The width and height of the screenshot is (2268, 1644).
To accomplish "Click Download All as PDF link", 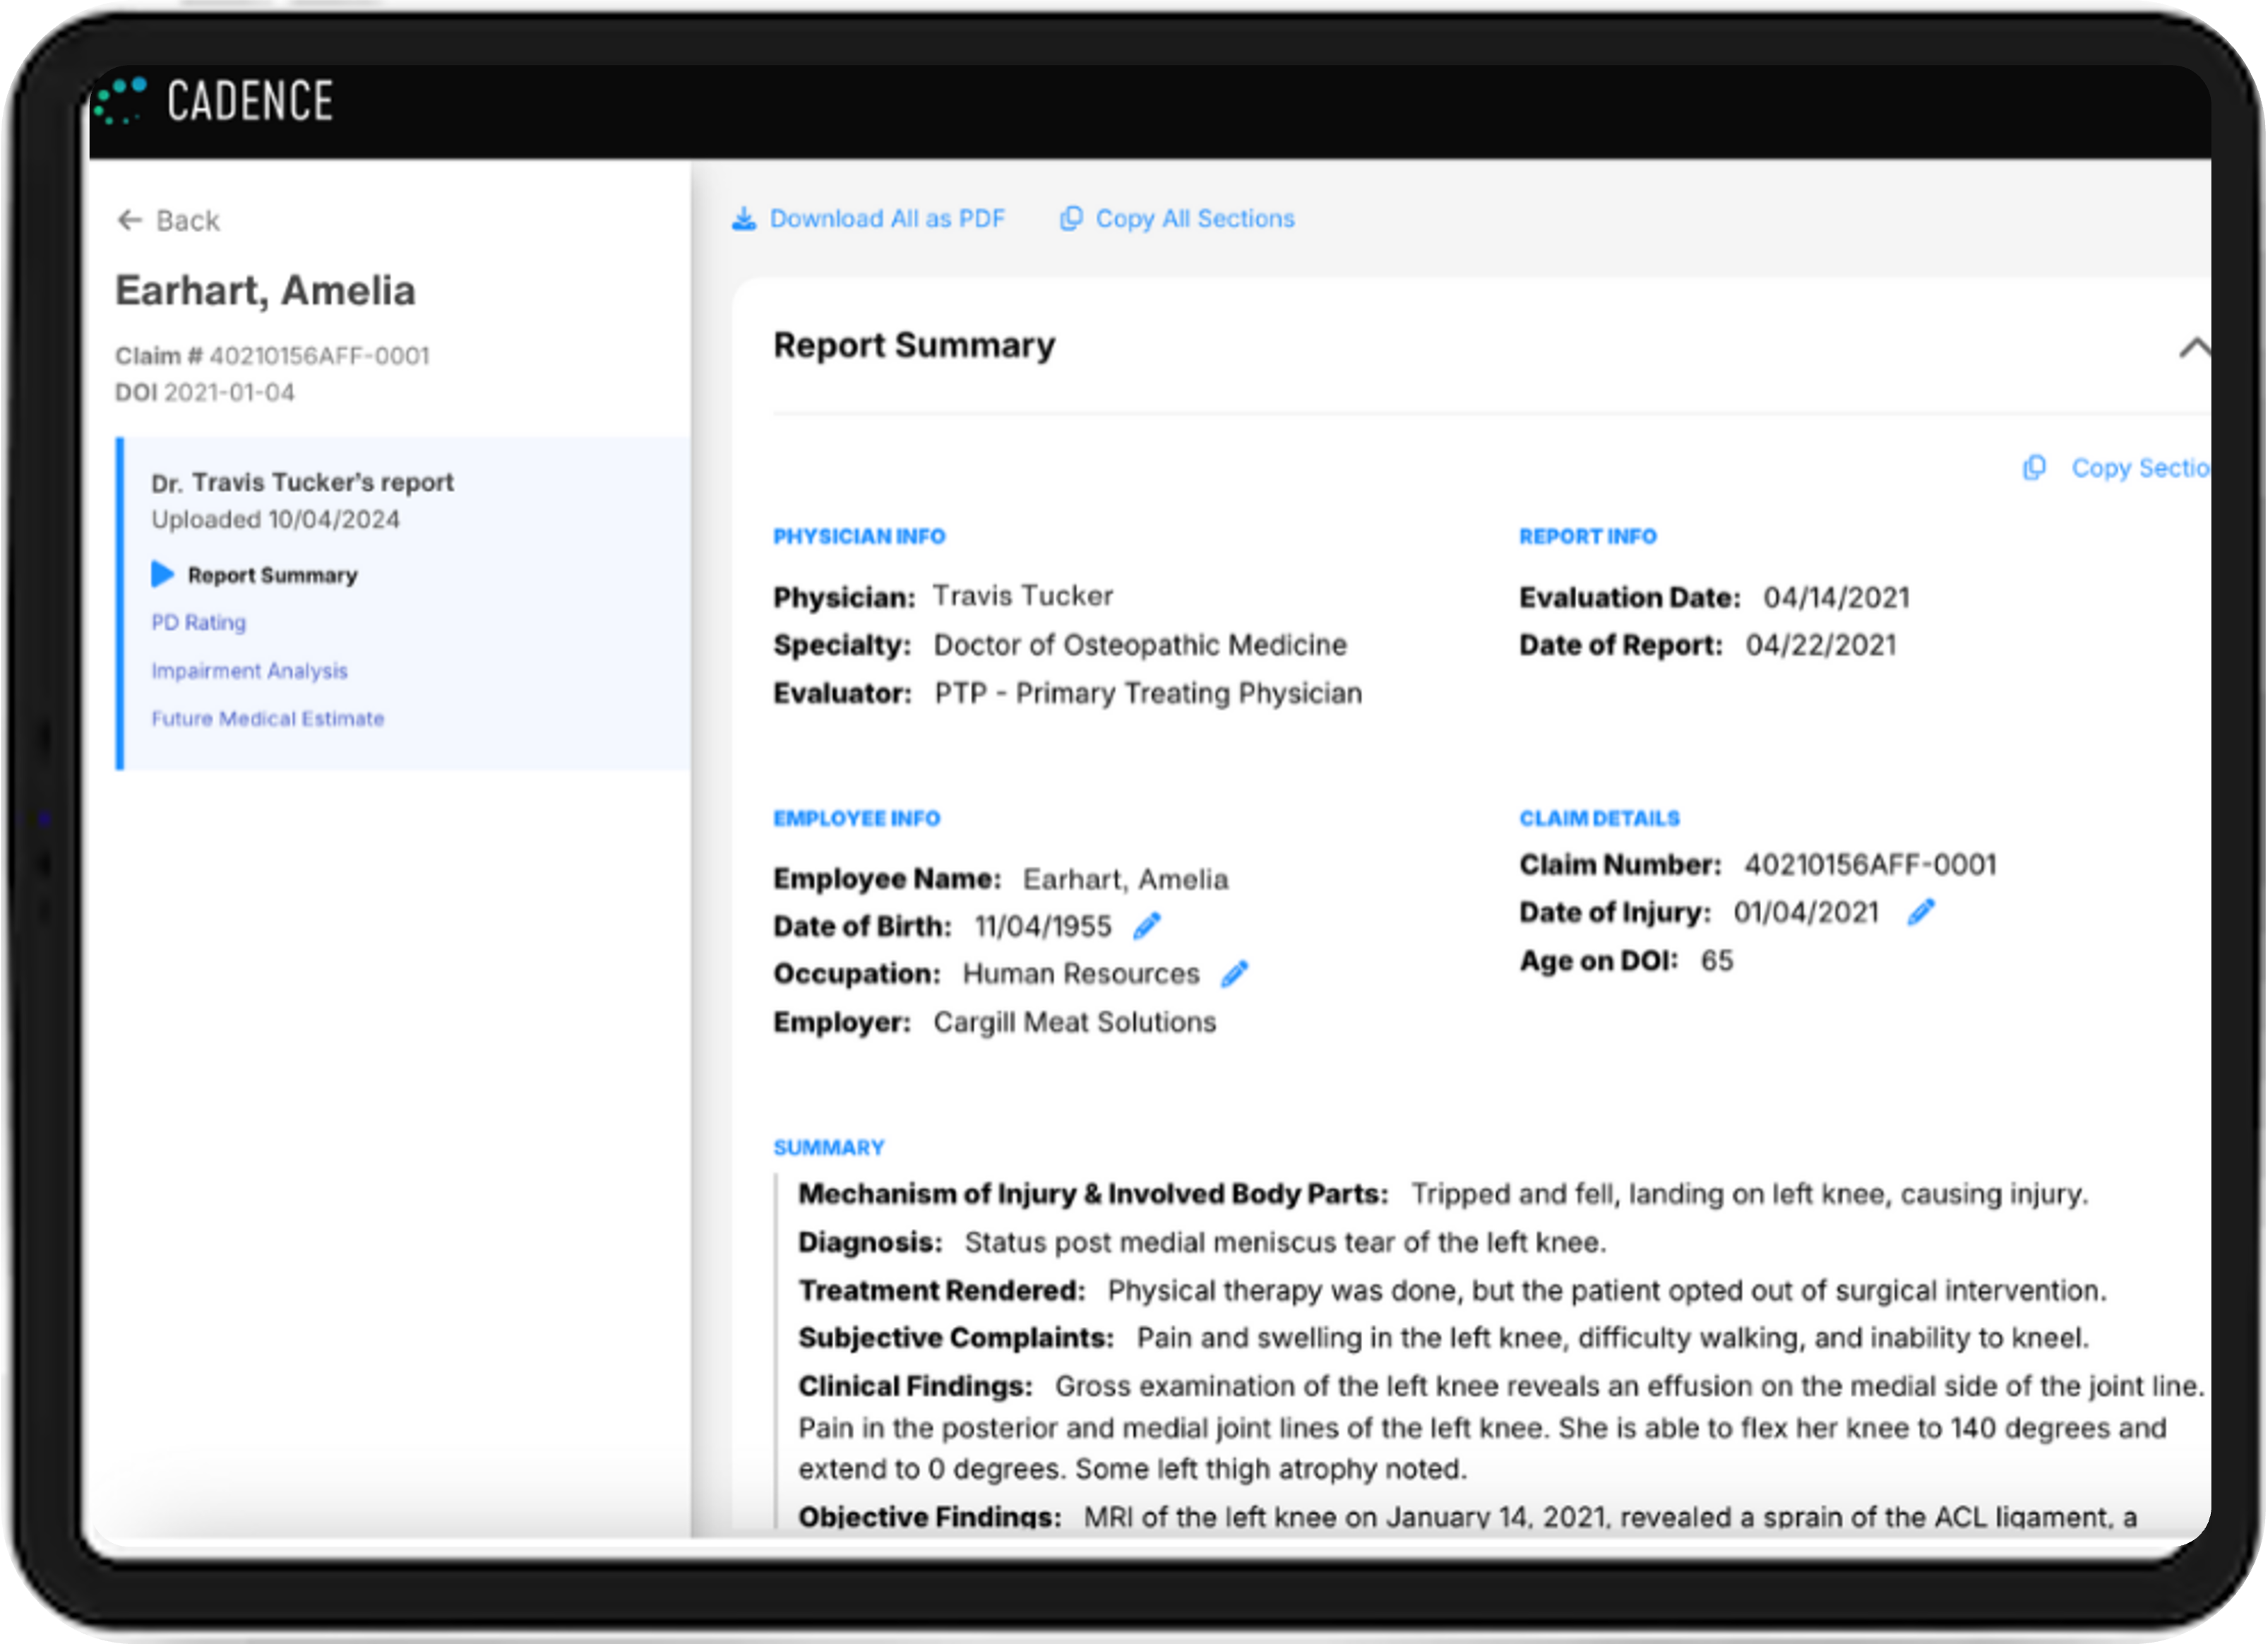I will pos(887,219).
